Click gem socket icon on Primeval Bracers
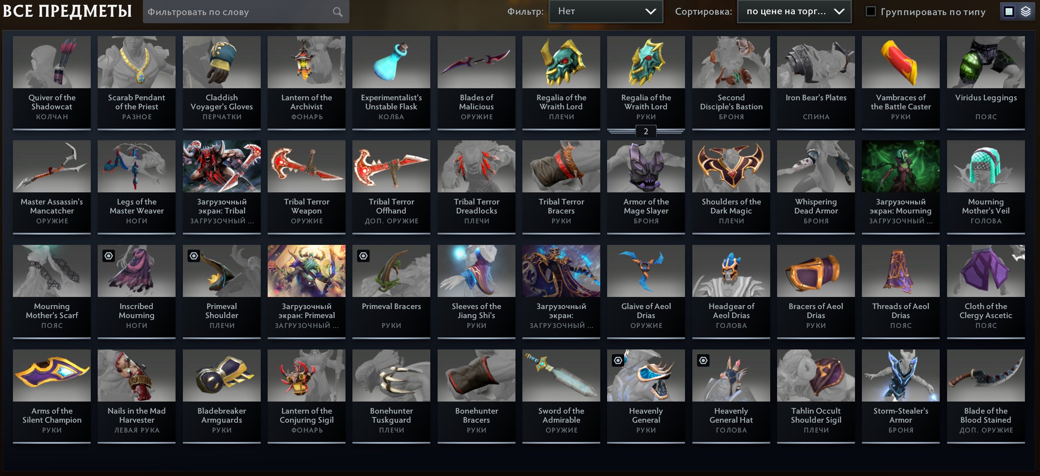 point(364,256)
